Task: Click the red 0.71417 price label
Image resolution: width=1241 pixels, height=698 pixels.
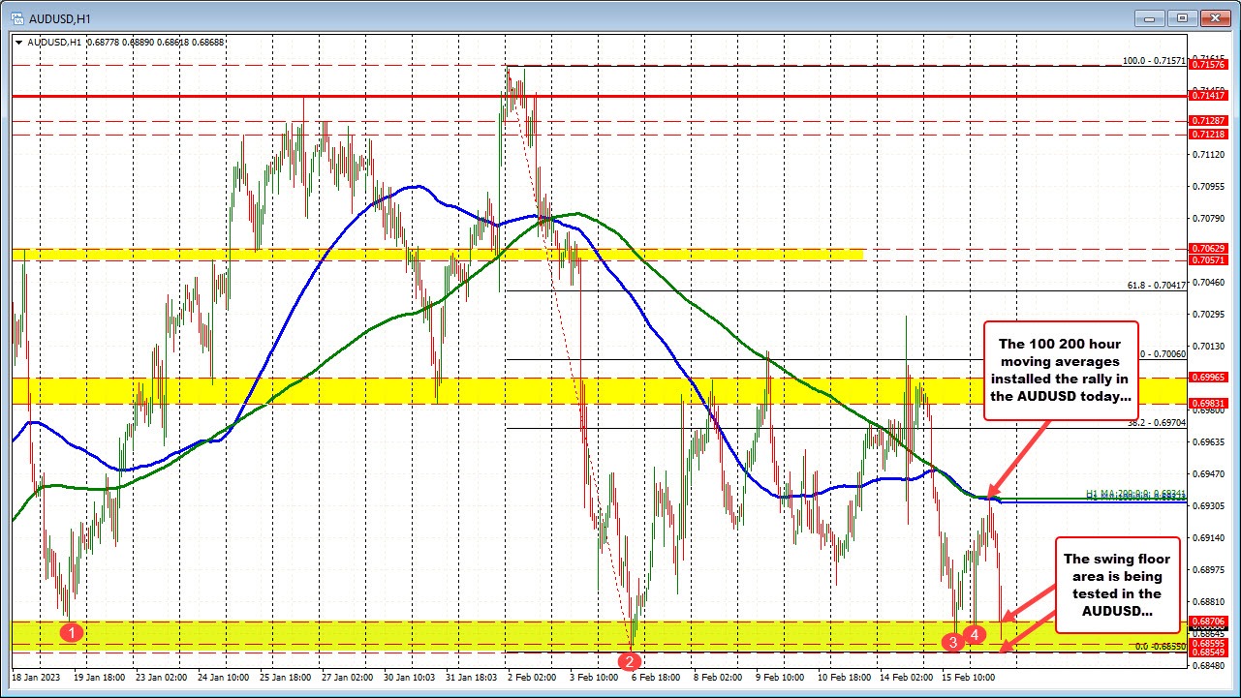Action: click(1212, 96)
